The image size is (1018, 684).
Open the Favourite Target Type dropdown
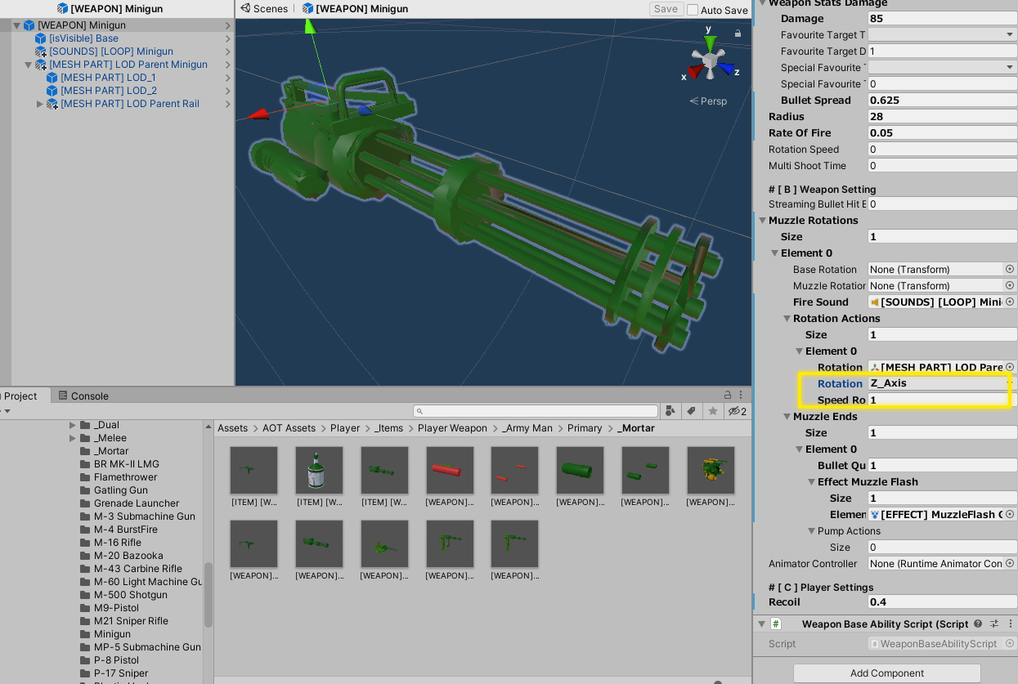coord(942,34)
